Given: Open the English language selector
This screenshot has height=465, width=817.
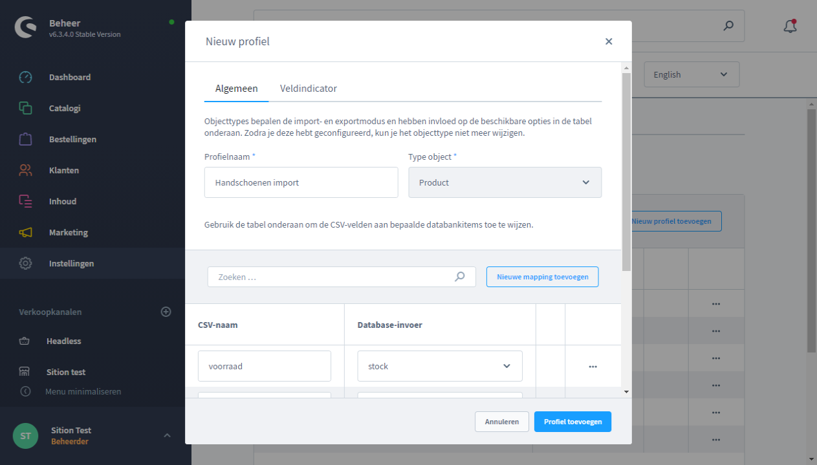Looking at the screenshot, I should tap(691, 74).
